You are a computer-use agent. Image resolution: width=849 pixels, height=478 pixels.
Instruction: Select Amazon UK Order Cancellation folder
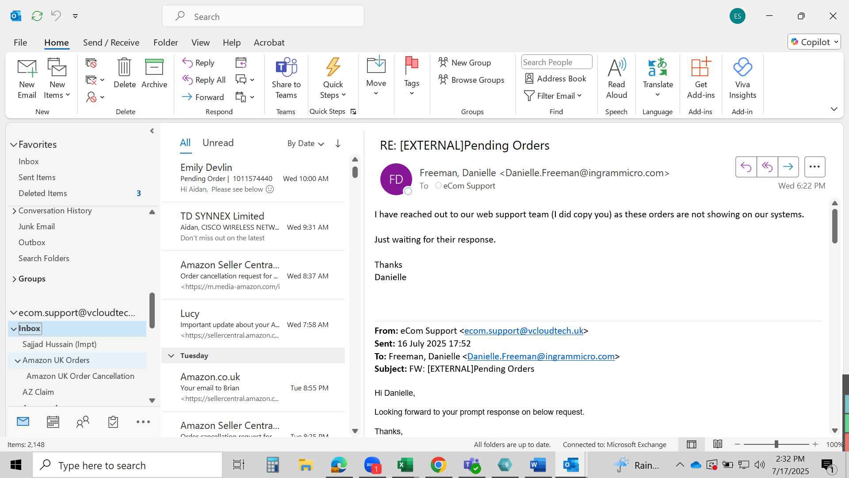(80, 376)
